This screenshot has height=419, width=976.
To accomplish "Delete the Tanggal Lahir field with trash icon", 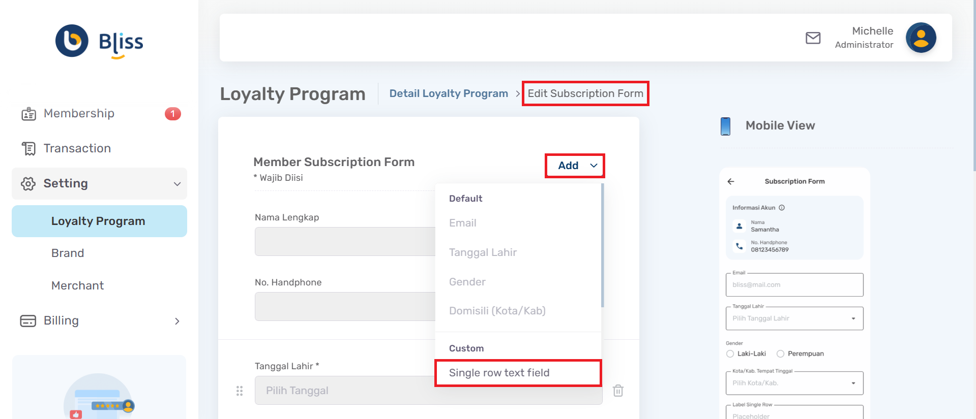I will coord(618,391).
